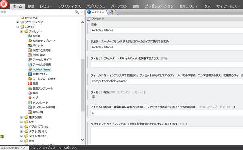Click the tree scrollbar up arrow

pos(83,22)
